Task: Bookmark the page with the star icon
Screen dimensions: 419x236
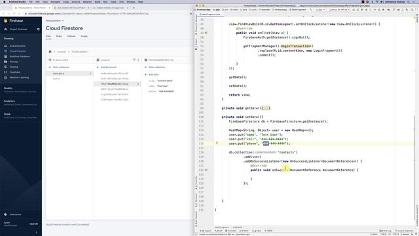Action: click(x=191, y=14)
